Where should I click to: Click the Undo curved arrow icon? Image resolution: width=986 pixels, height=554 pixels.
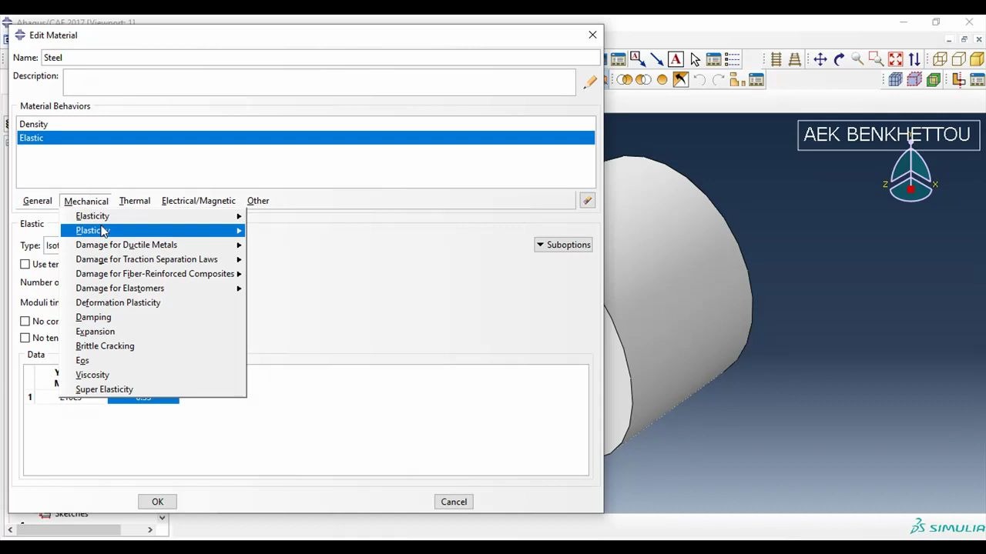coord(699,79)
